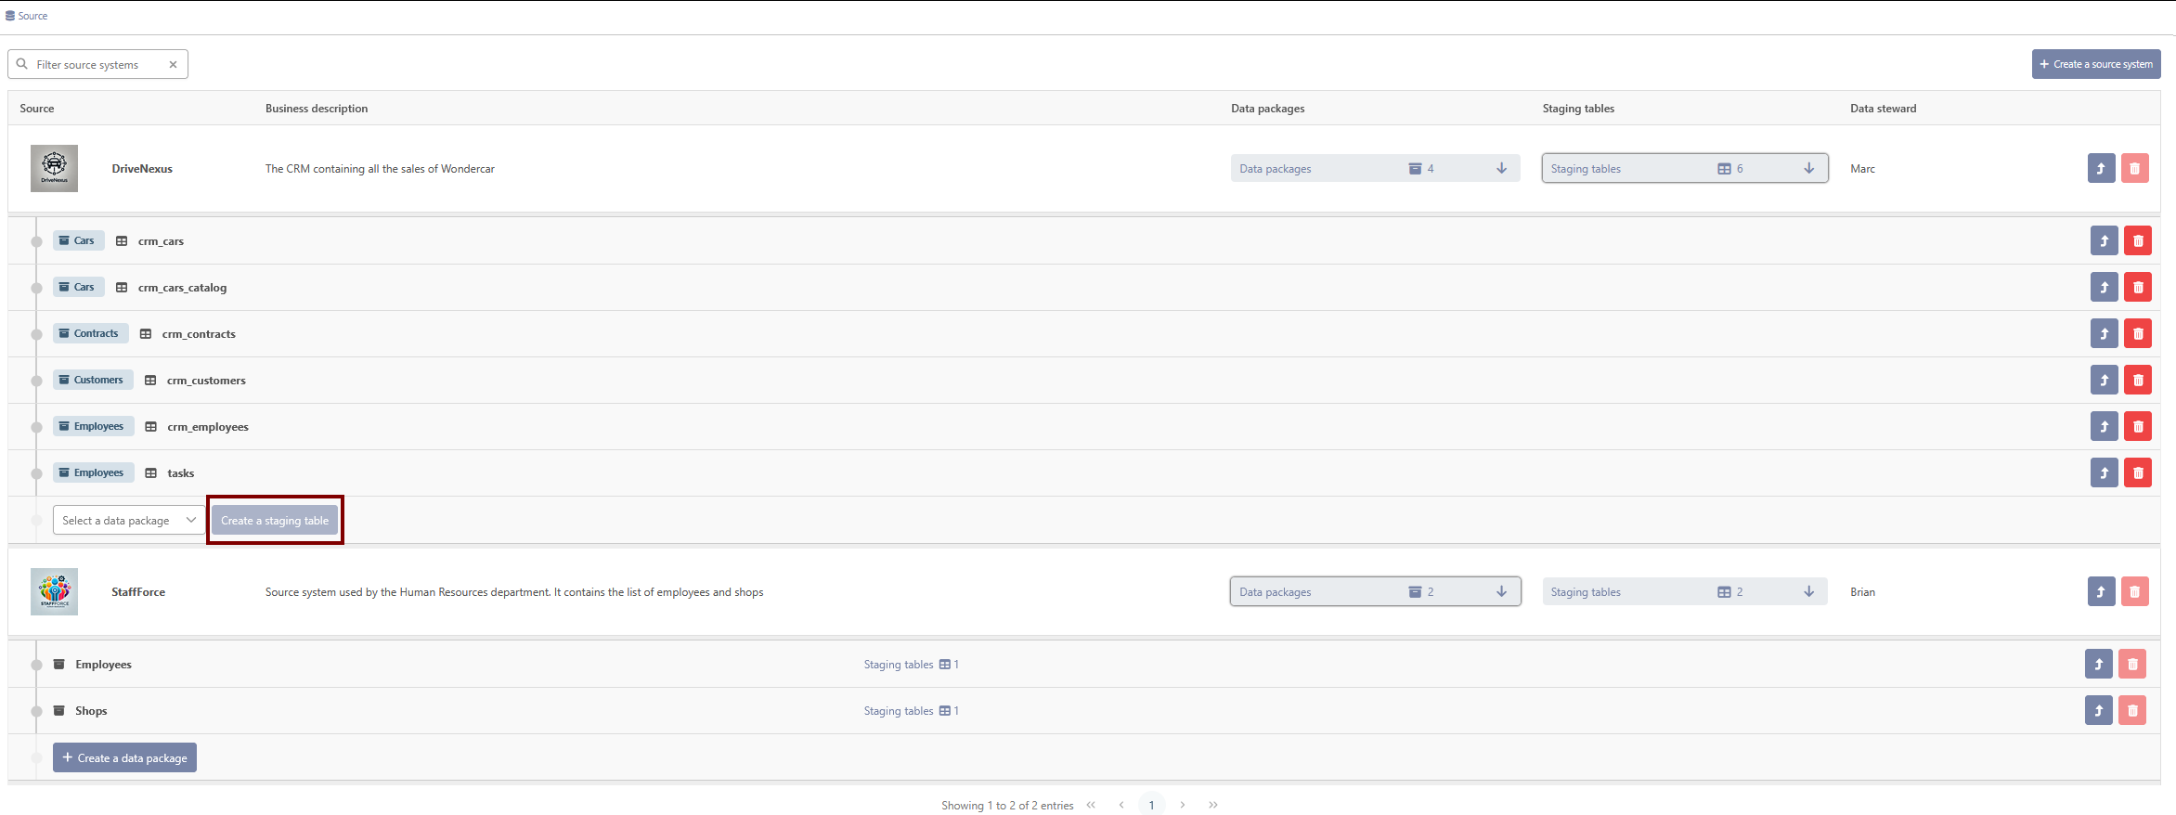Go to first page of entries
The width and height of the screenshot is (2176, 815).
pos(1091,805)
